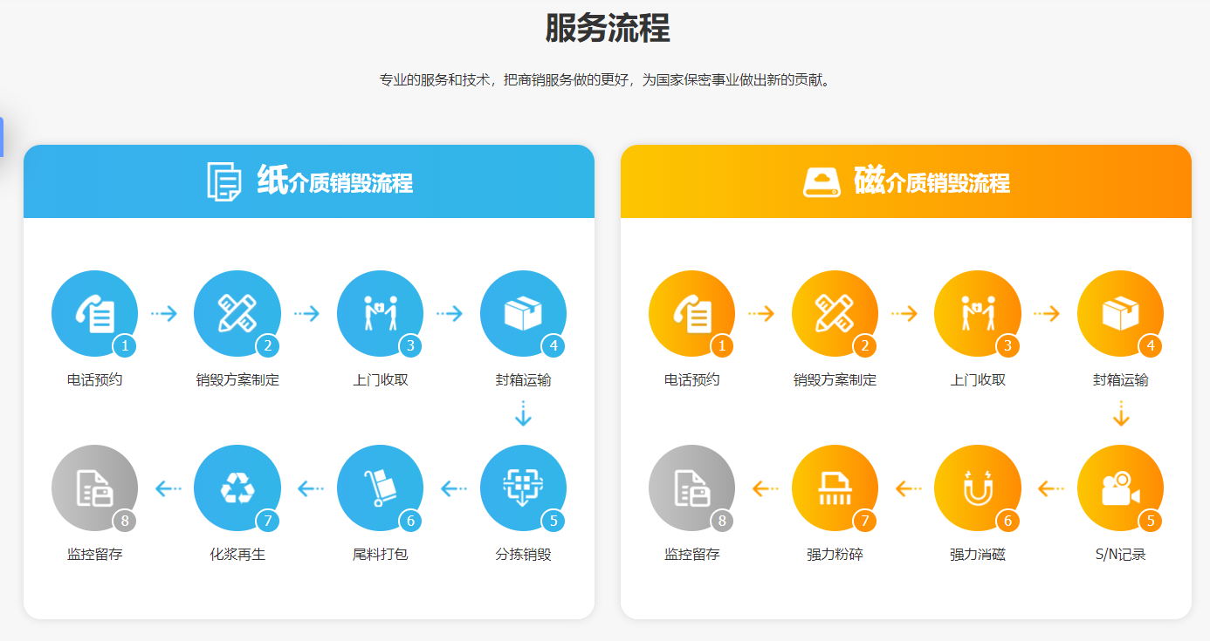
Task: Click the 销毁方案制定 label in the paper flow
Action: tap(237, 380)
